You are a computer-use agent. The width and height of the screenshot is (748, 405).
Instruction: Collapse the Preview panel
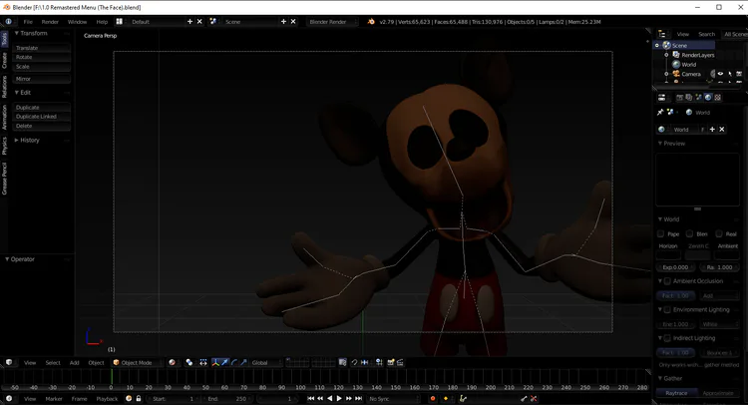660,143
